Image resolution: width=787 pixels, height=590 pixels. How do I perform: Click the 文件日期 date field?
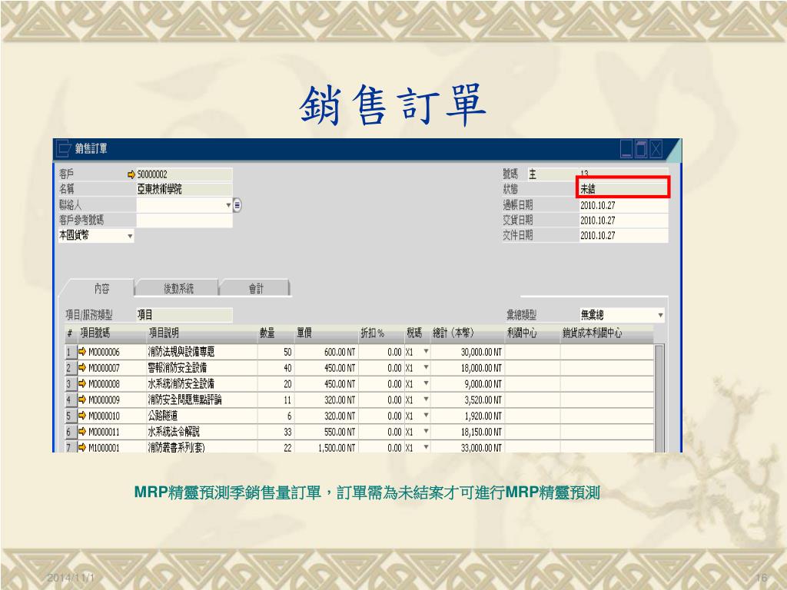tap(623, 235)
